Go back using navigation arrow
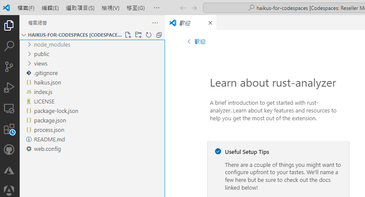 (x=183, y=8)
